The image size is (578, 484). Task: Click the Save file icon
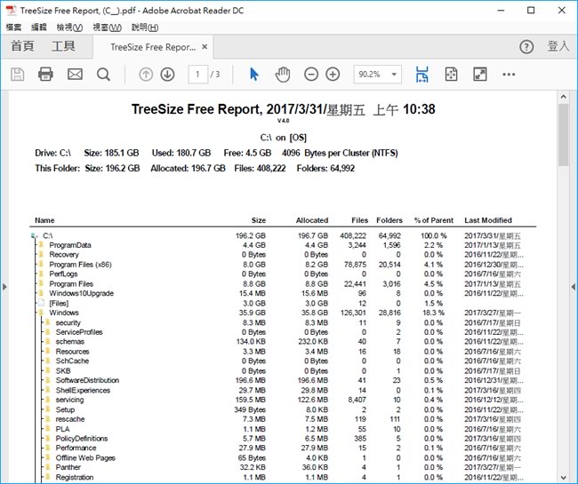click(x=17, y=75)
